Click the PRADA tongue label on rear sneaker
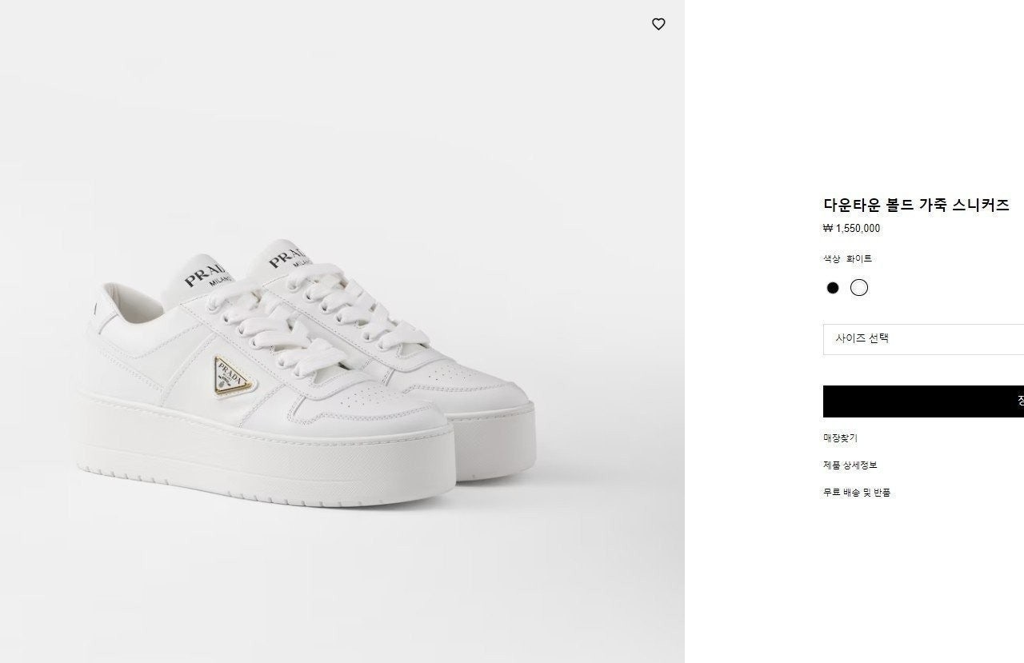 click(x=290, y=254)
